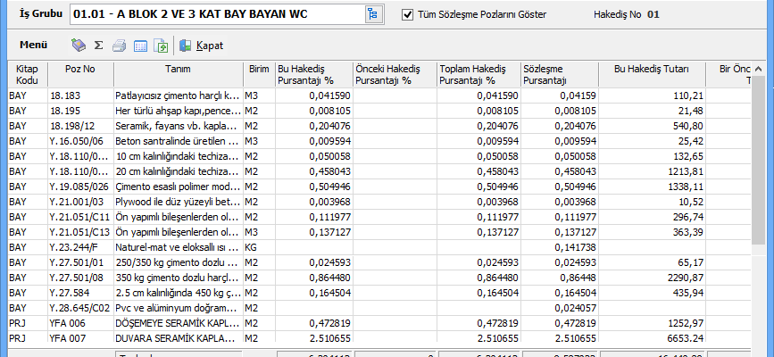
Task: Click the Sigma sum icon
Action: click(99, 46)
